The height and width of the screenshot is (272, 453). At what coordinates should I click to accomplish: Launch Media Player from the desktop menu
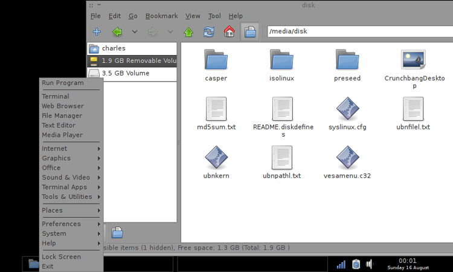[71, 135]
